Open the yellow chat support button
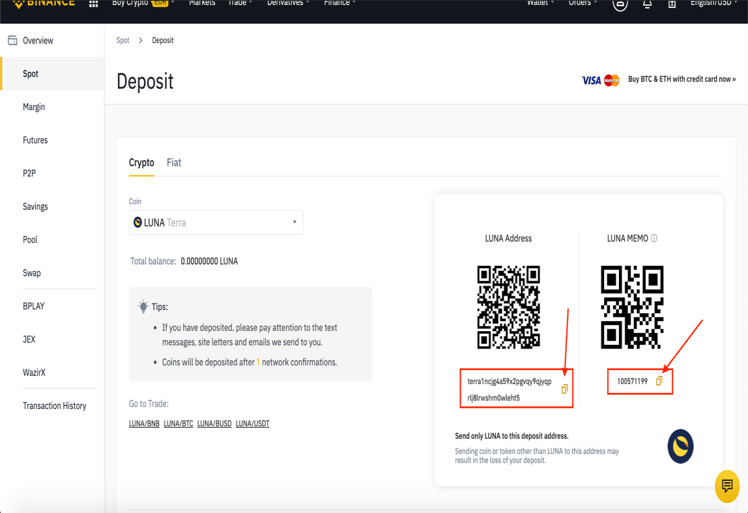 [727, 486]
